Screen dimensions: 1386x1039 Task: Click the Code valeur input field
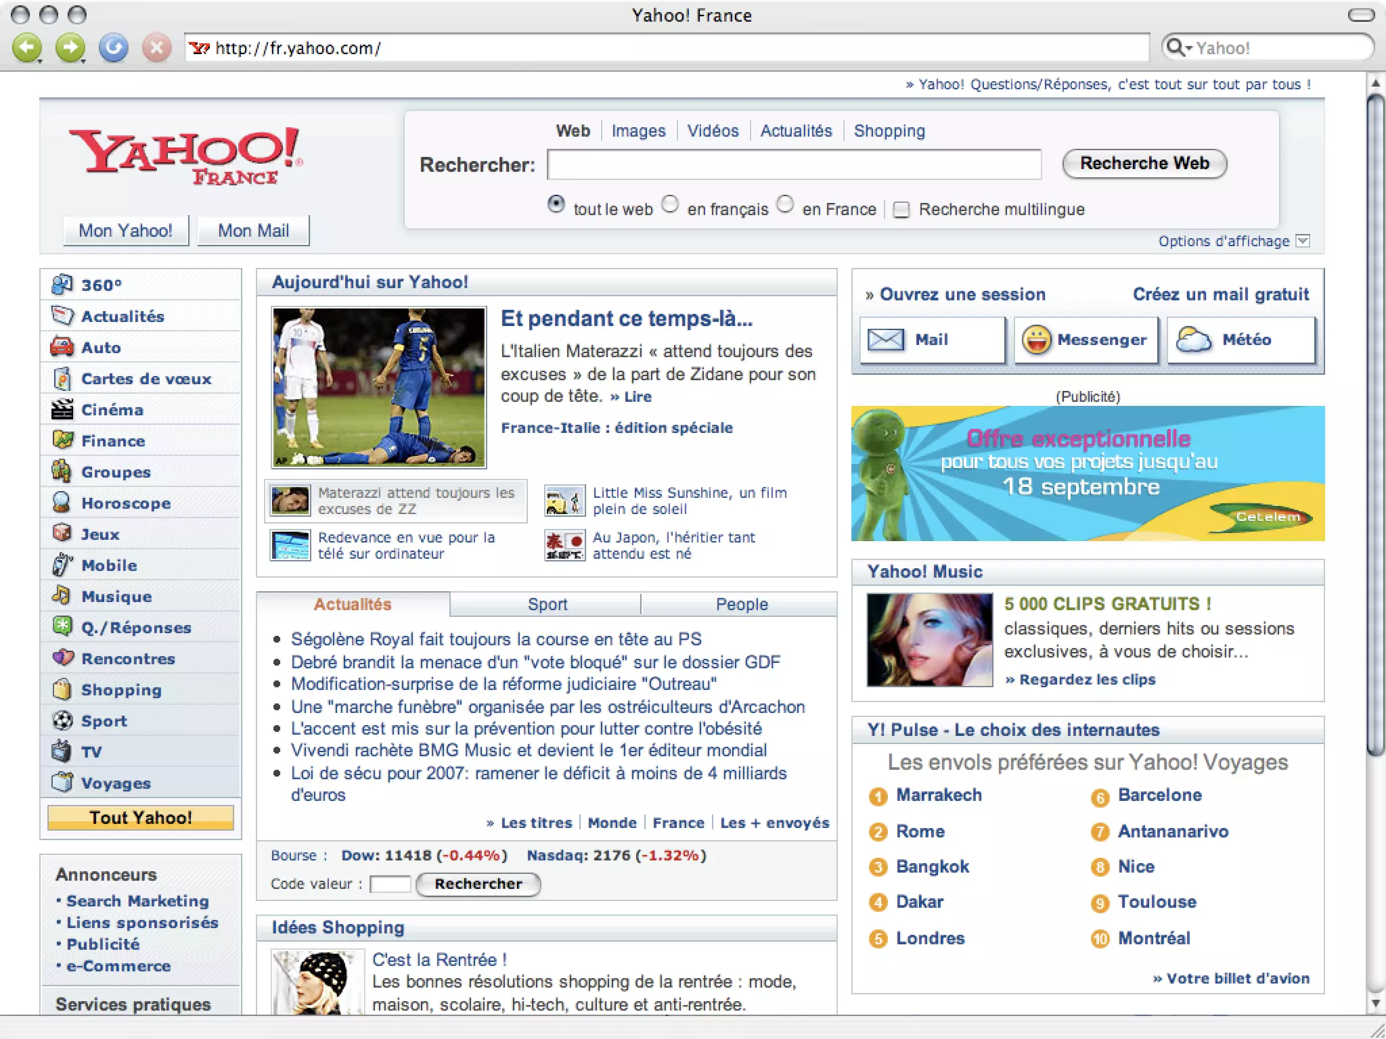point(390,884)
